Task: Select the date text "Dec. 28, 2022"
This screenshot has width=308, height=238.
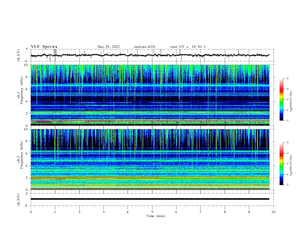Action: click(x=108, y=47)
